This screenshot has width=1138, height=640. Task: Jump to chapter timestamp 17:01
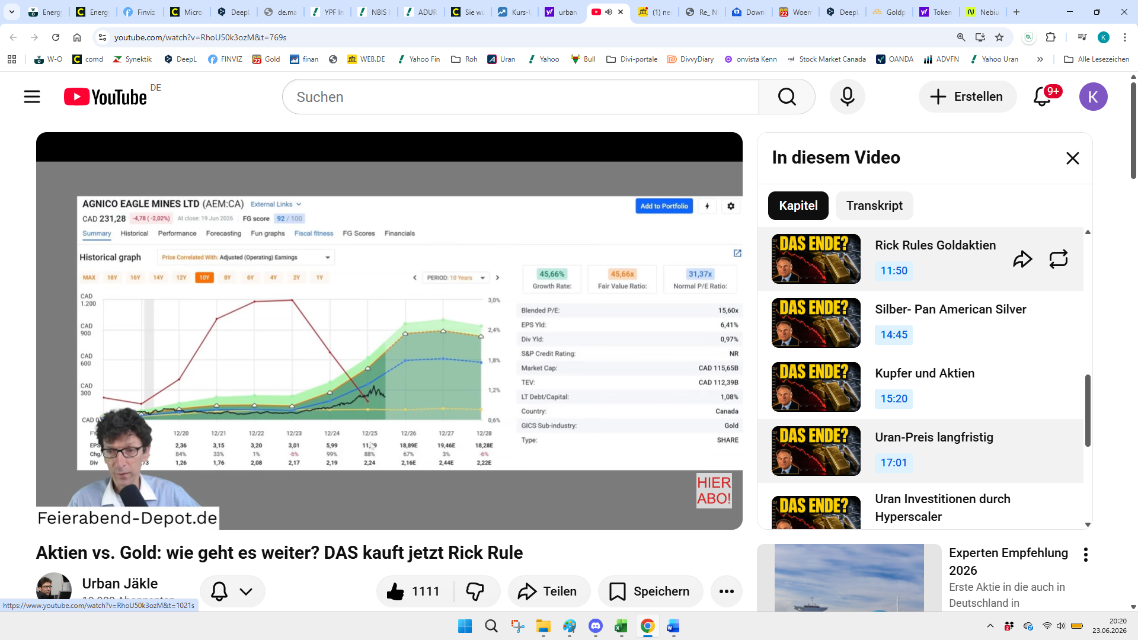point(894,463)
